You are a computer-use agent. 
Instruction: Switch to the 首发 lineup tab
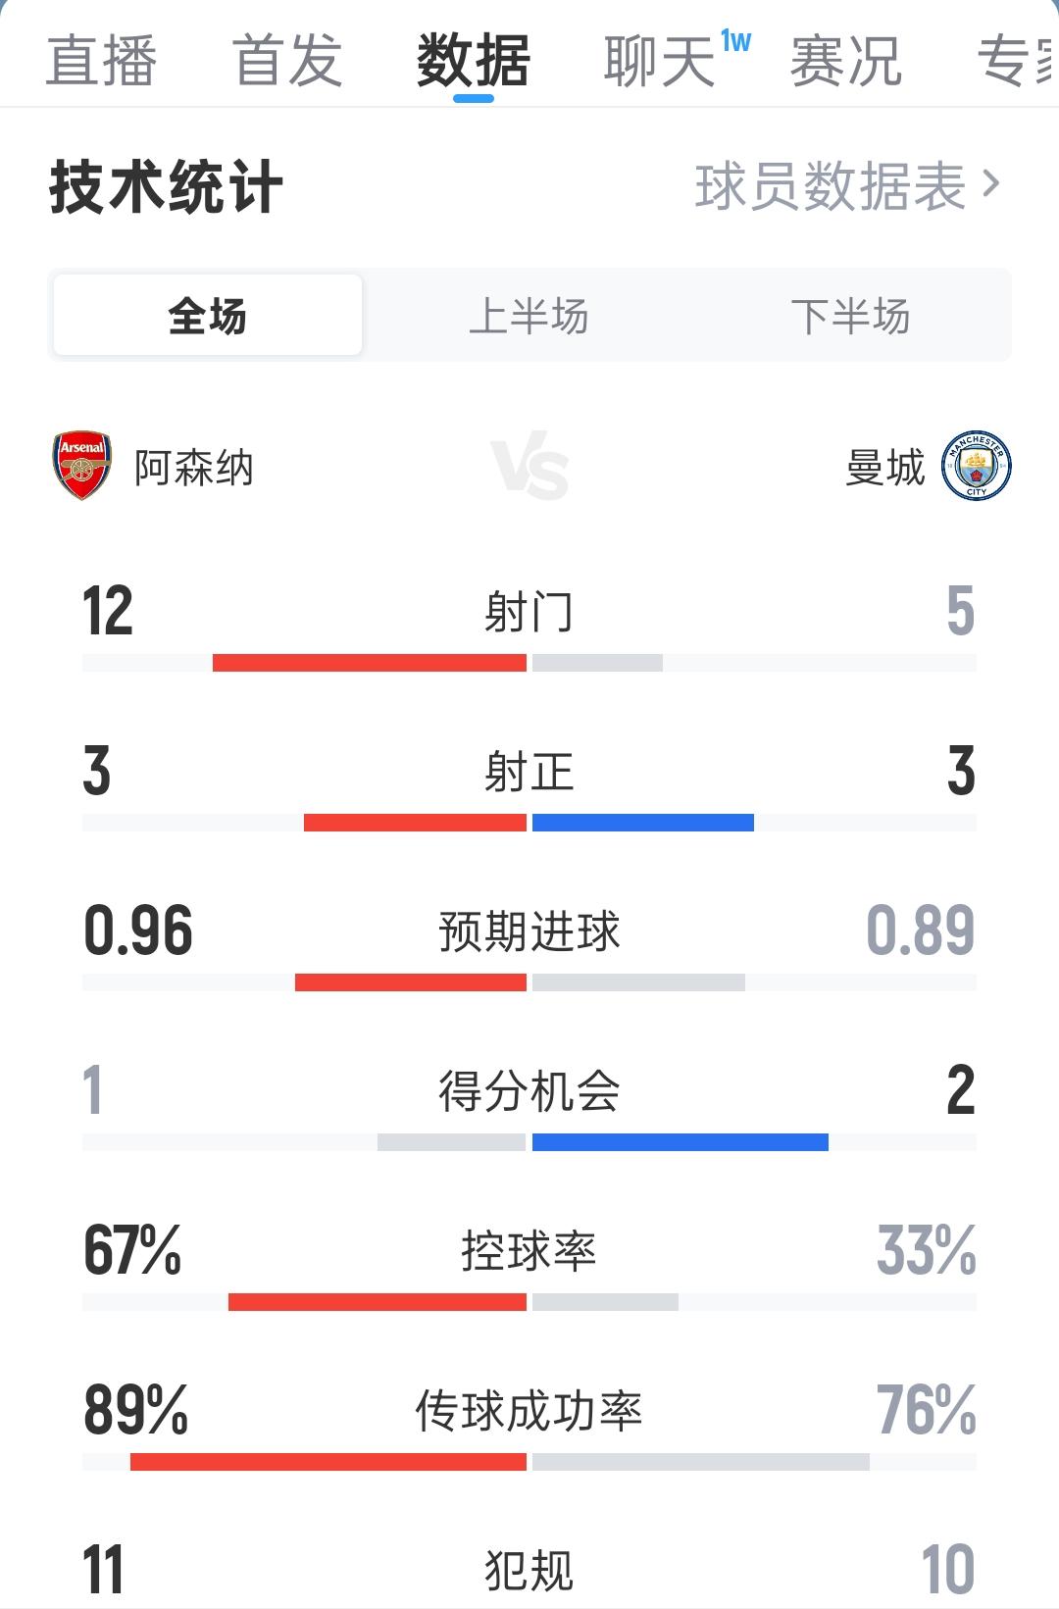(x=287, y=61)
